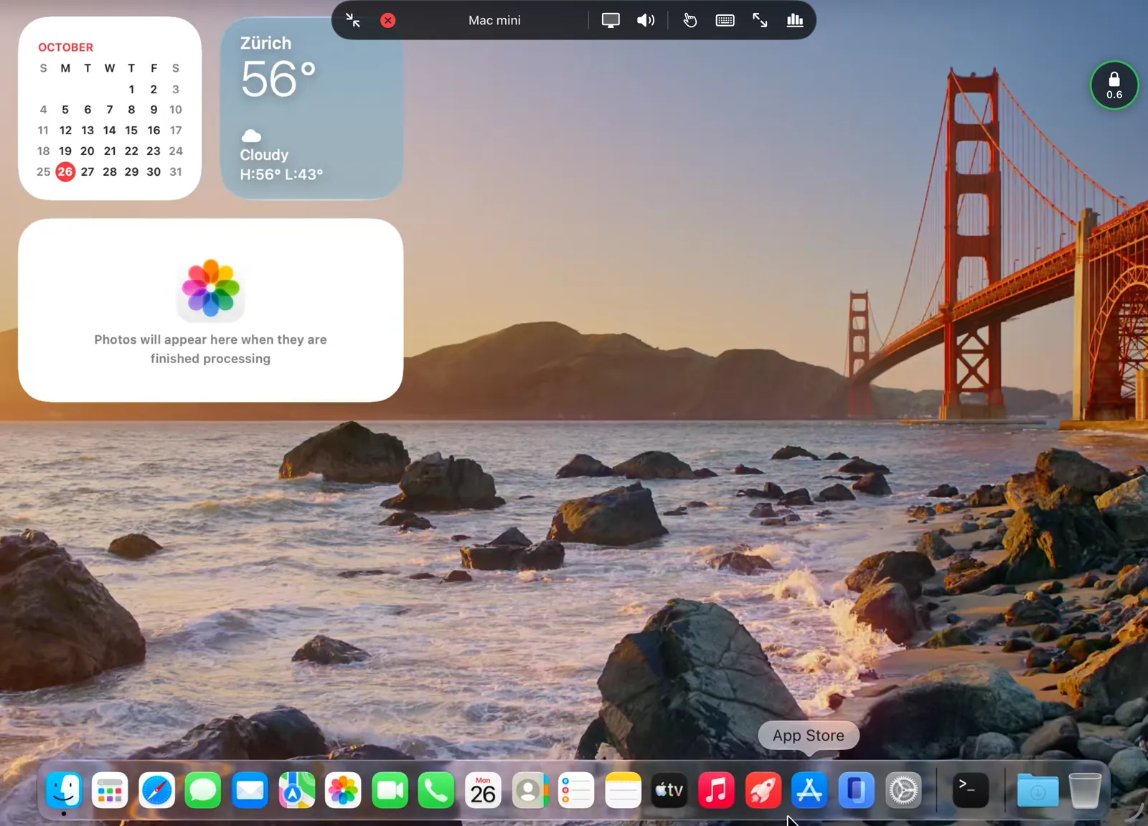Open Launchpad in the dock
The width and height of the screenshot is (1148, 826).
pos(110,790)
